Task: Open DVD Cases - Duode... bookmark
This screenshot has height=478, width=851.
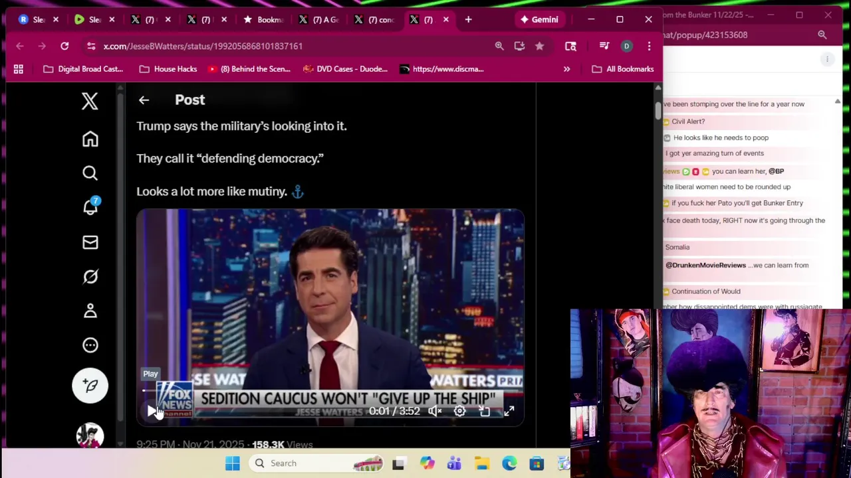Action: (x=345, y=69)
